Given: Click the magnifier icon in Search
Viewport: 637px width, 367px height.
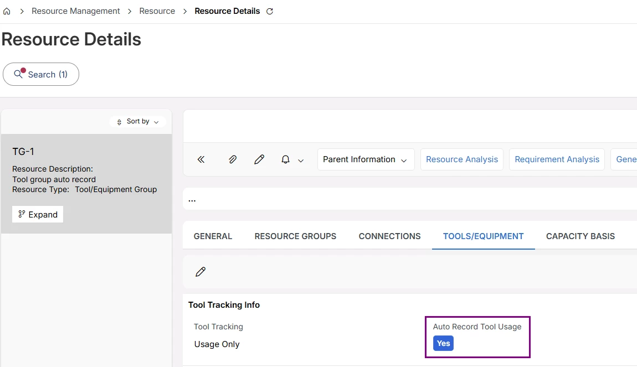Looking at the screenshot, I should point(19,74).
